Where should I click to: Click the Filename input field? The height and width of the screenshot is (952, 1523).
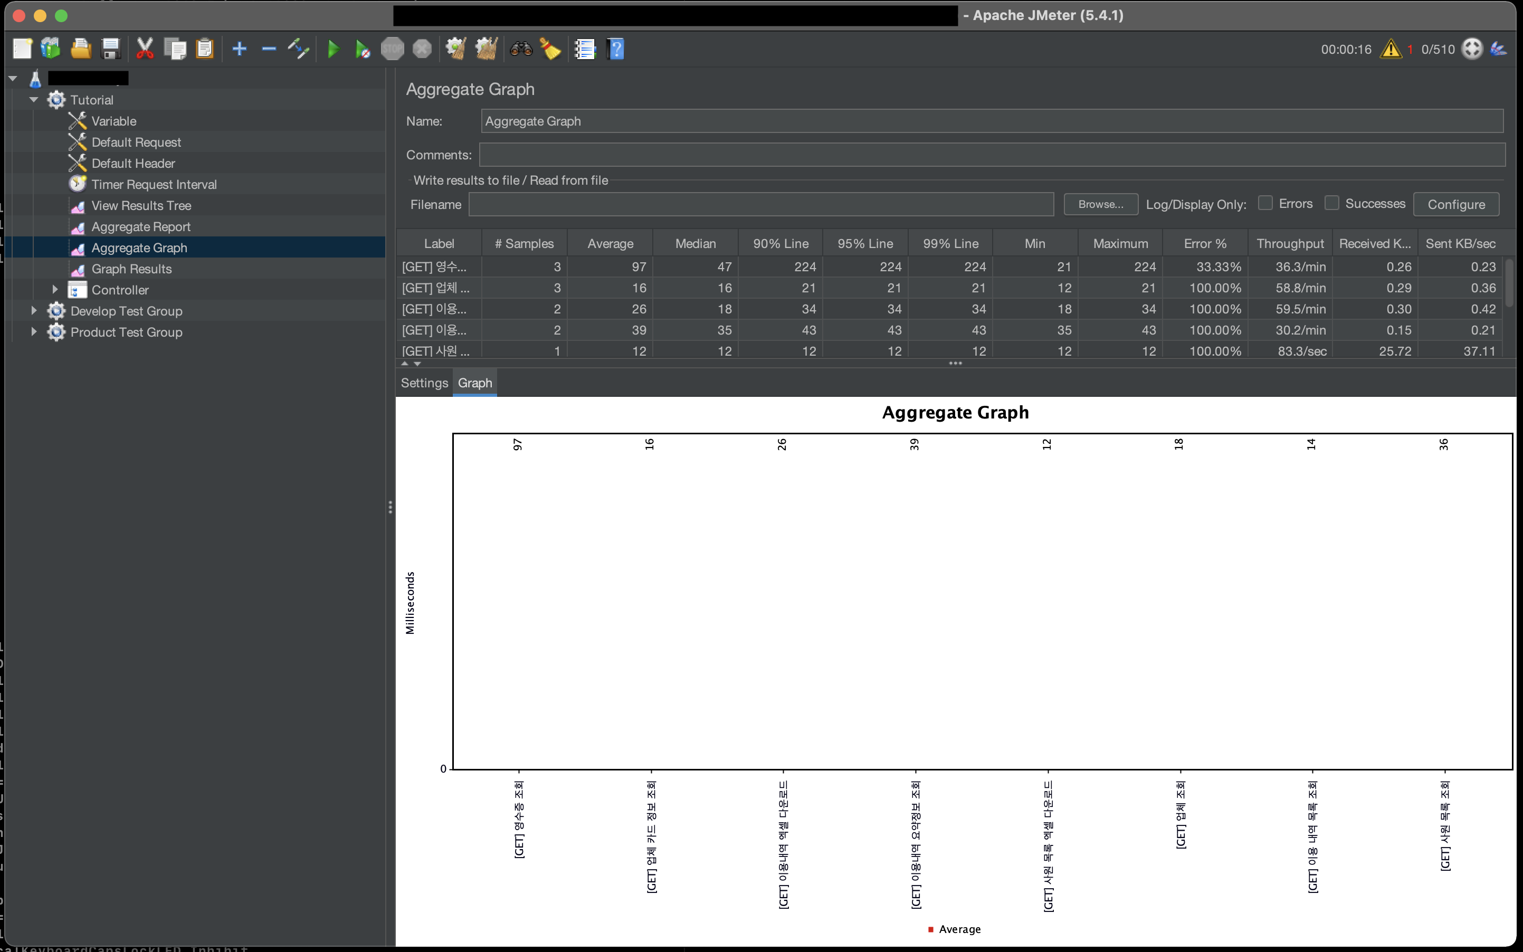pyautogui.click(x=760, y=204)
